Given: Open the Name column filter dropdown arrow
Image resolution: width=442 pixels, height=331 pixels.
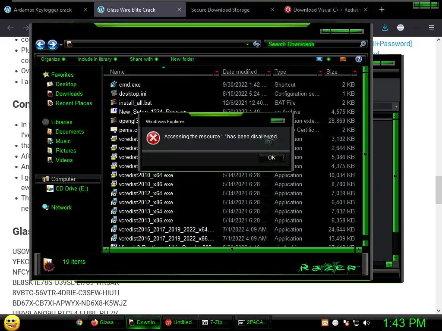Looking at the screenshot, I should coord(217,72).
